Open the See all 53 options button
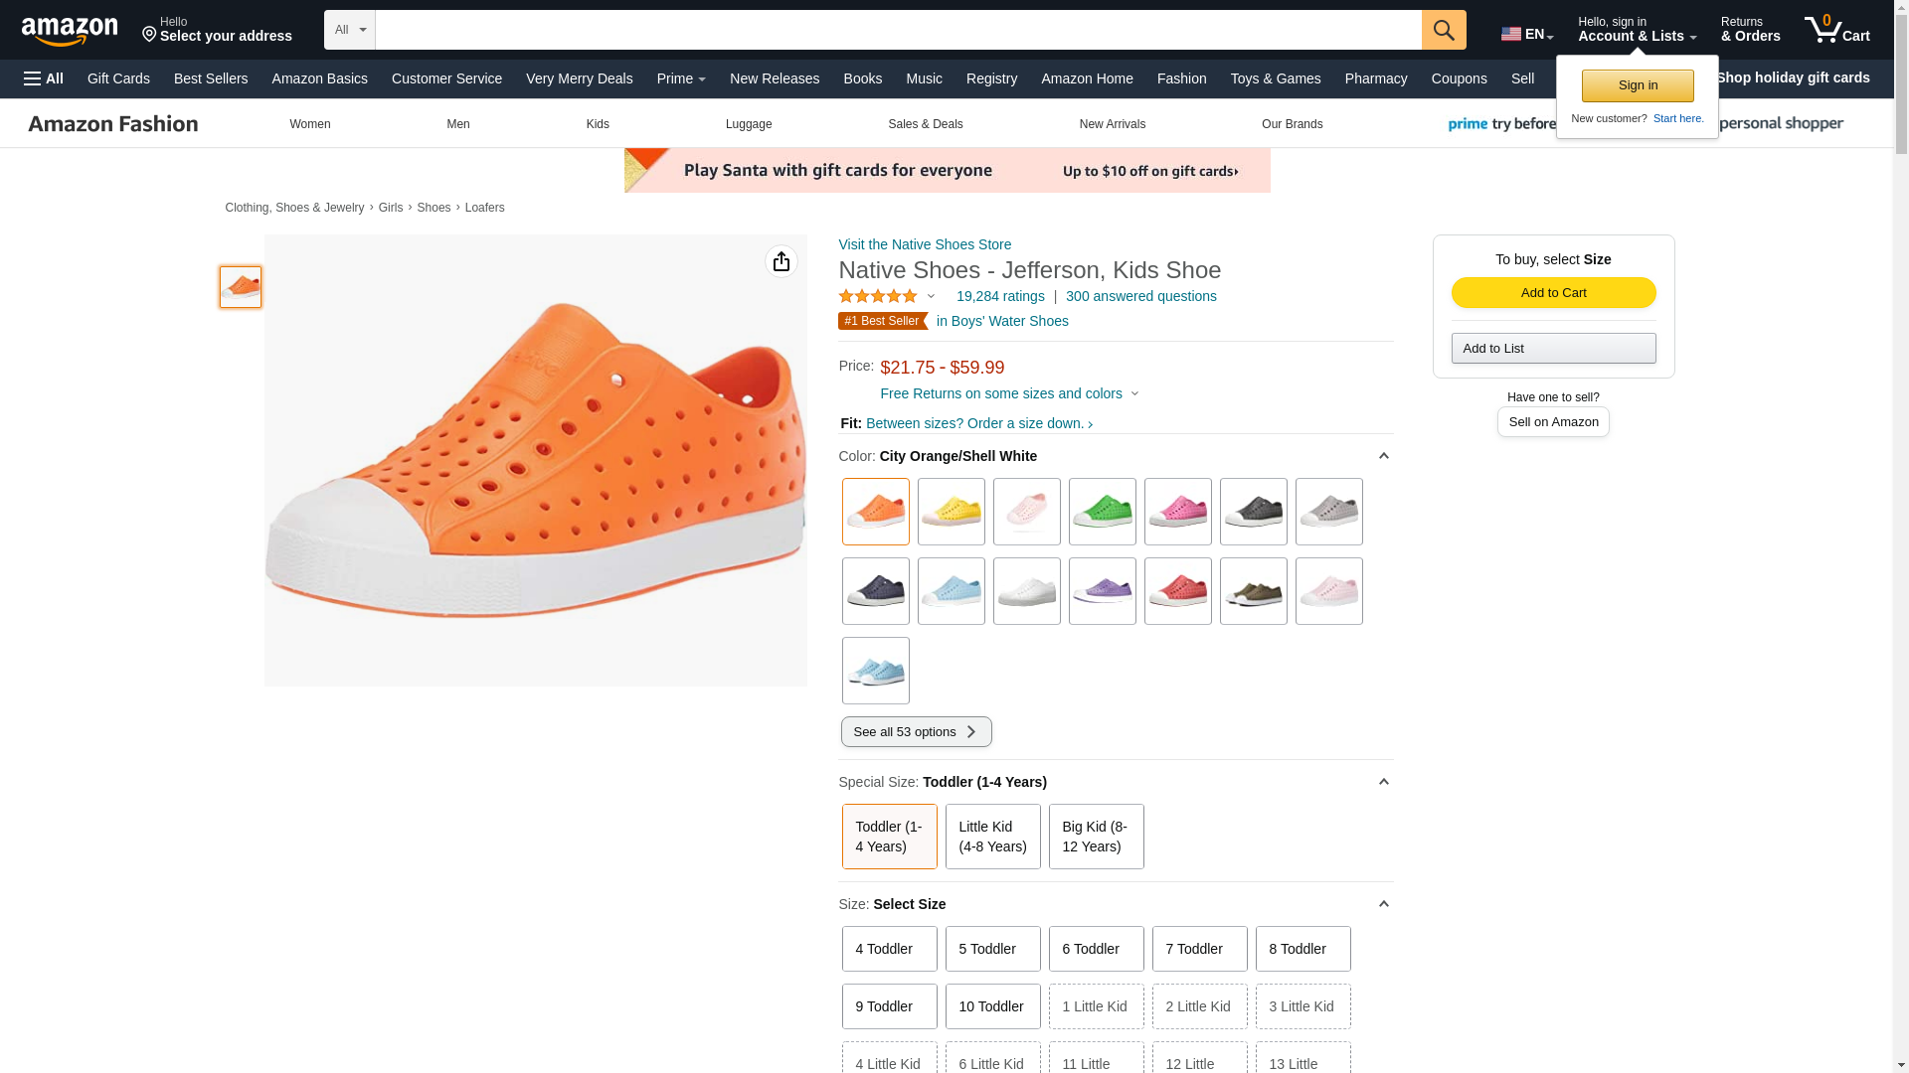1909x1073 pixels. pyautogui.click(x=916, y=732)
